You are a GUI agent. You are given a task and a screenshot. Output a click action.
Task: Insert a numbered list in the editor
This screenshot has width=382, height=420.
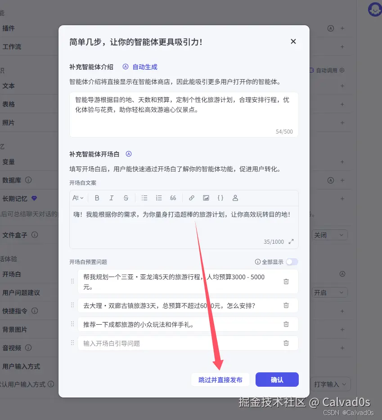coord(159,198)
